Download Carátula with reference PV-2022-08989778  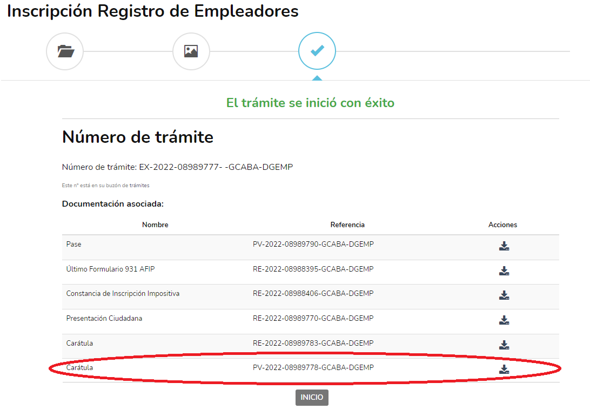point(504,370)
